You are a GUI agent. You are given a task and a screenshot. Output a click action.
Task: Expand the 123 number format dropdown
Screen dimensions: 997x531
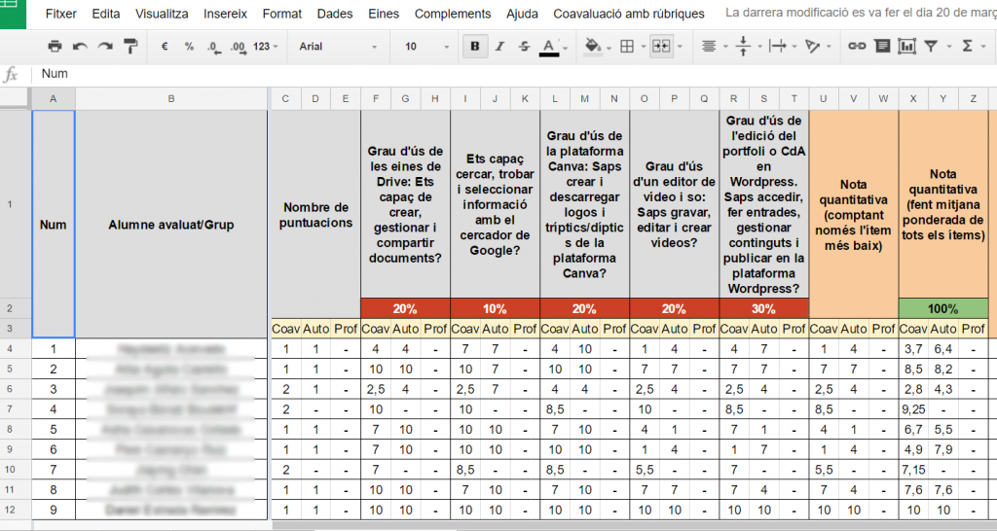click(x=266, y=46)
